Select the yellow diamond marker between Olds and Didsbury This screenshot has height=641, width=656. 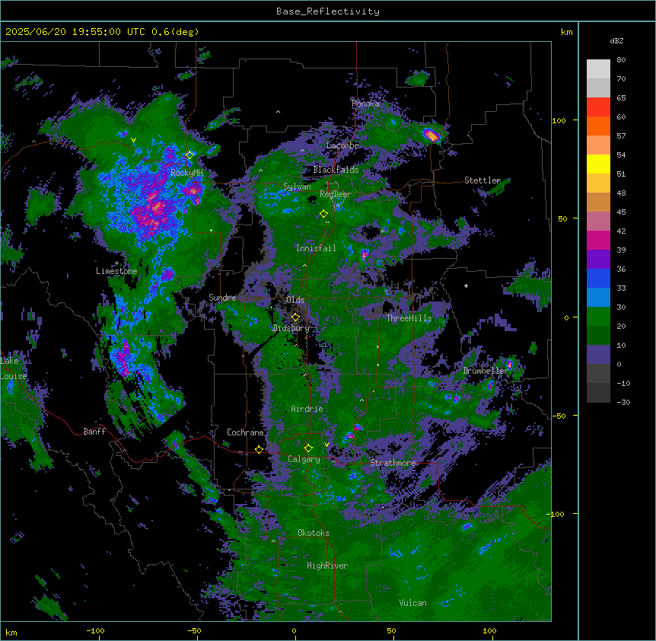(295, 317)
